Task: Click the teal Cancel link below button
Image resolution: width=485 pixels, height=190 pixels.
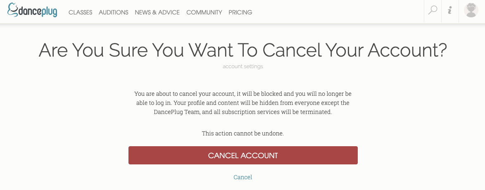Action: pos(242,177)
